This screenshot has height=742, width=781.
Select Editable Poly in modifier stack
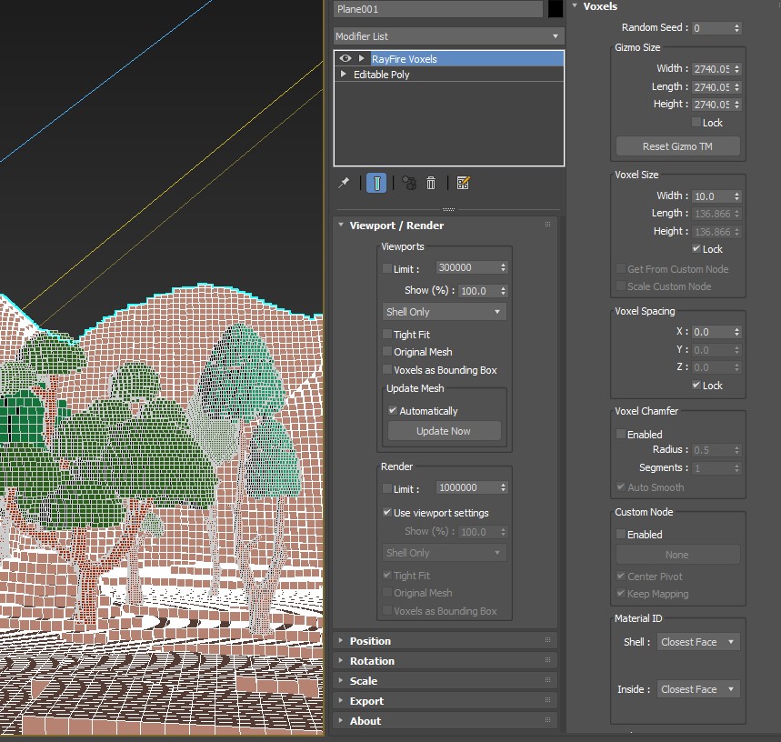click(x=381, y=75)
